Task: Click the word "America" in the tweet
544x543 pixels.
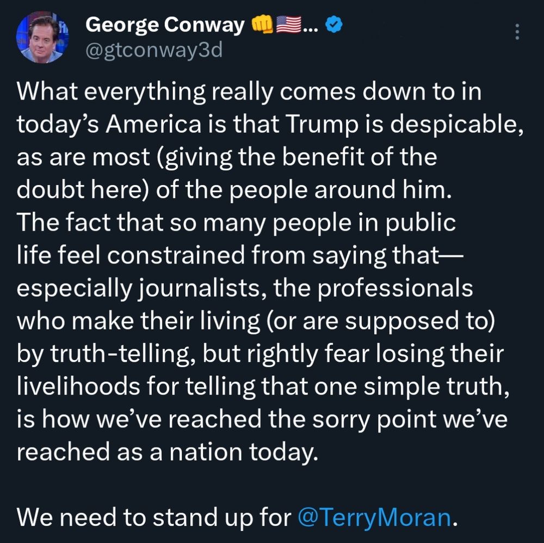Action: tap(153, 124)
